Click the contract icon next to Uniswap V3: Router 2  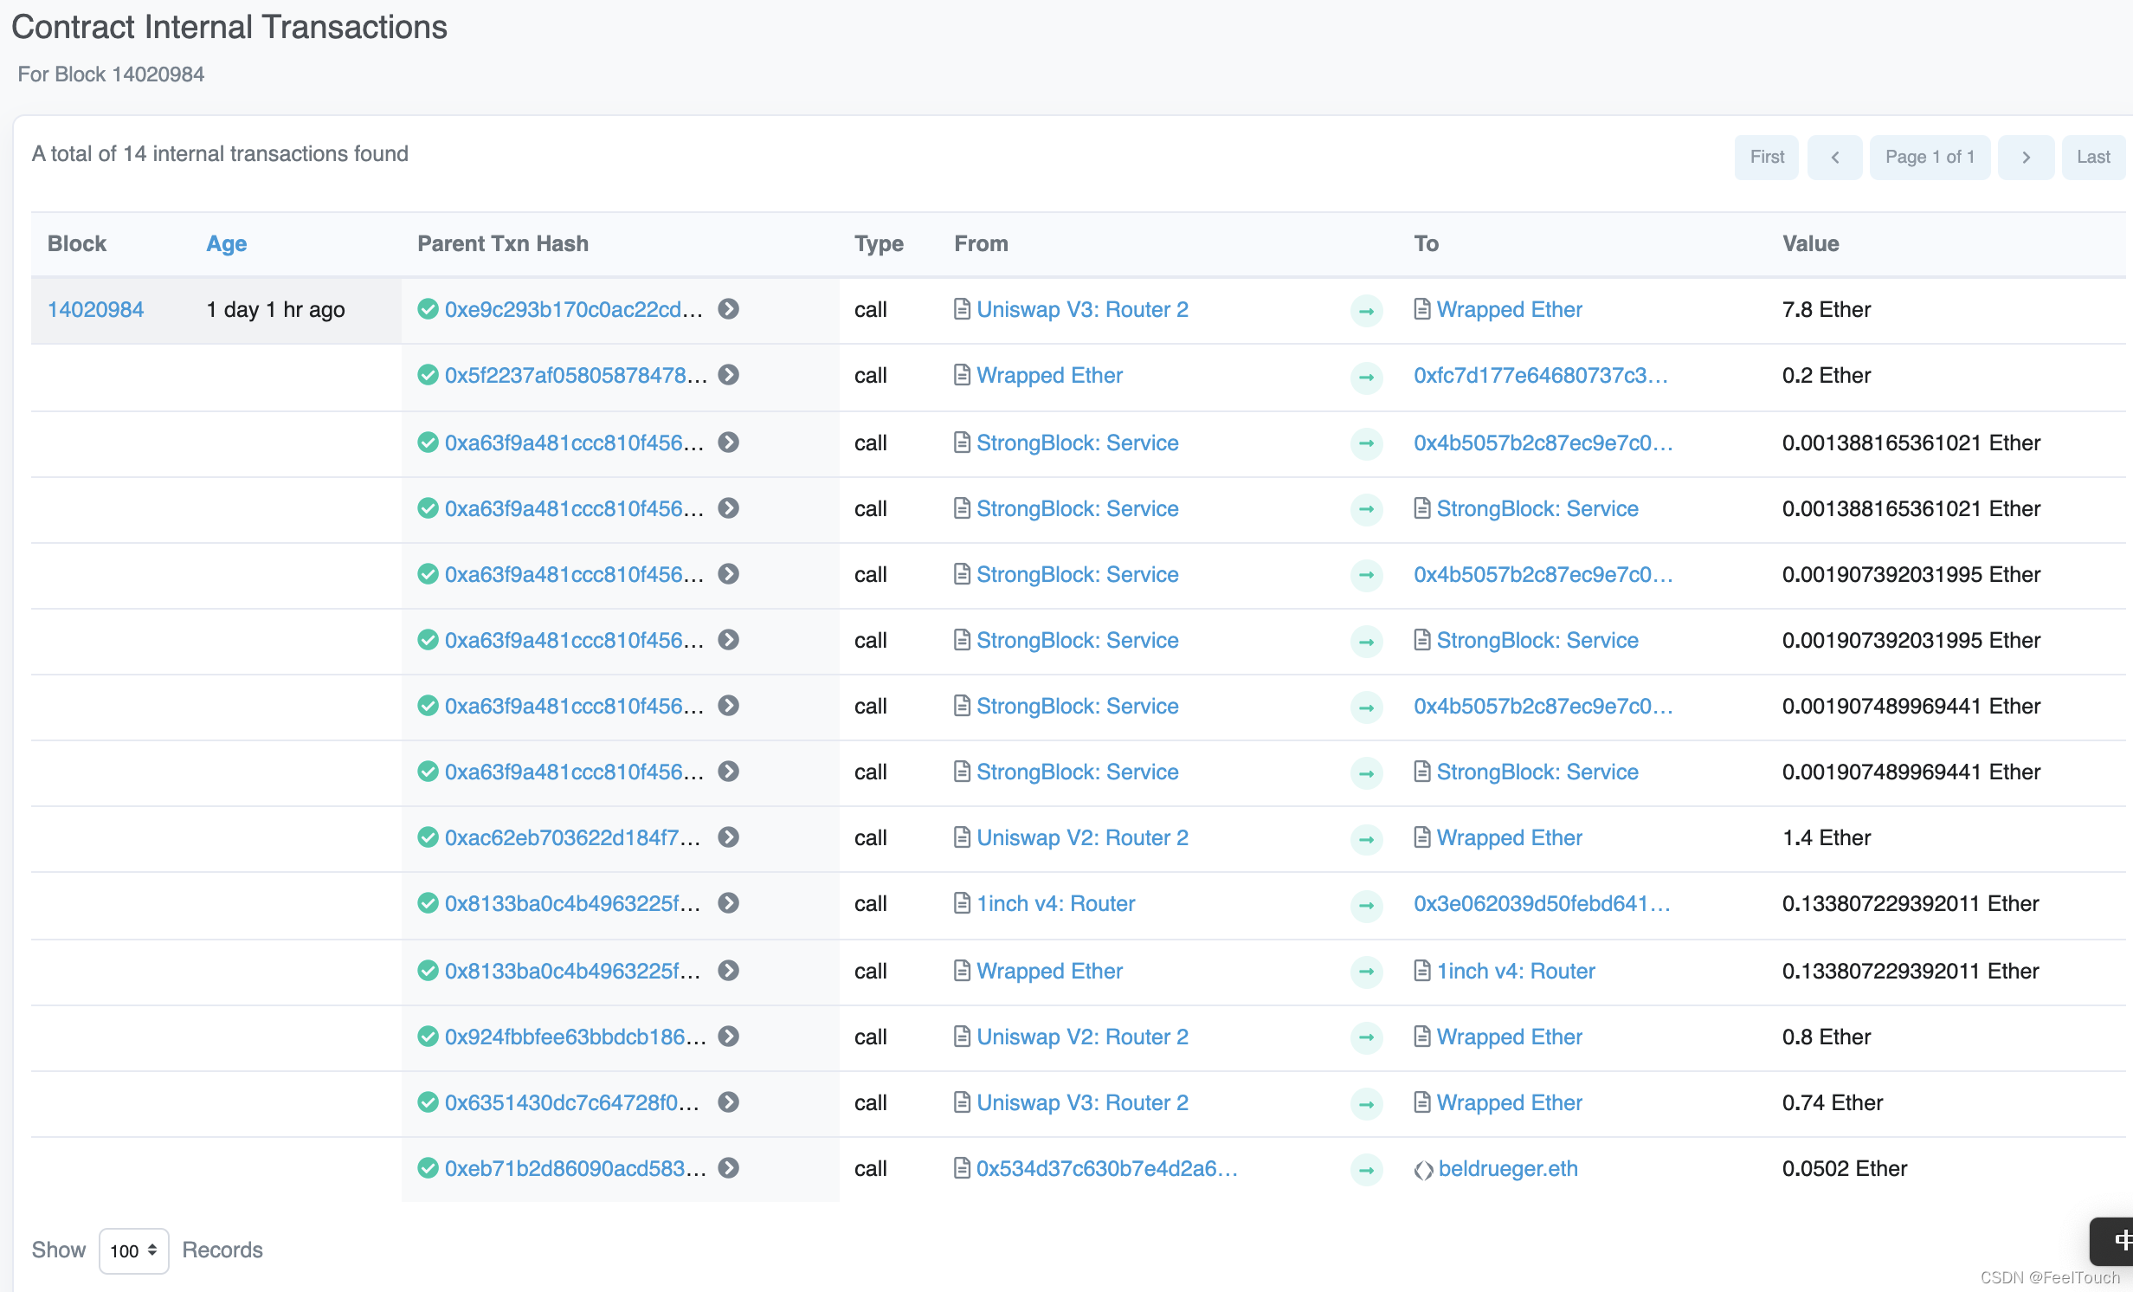point(960,309)
